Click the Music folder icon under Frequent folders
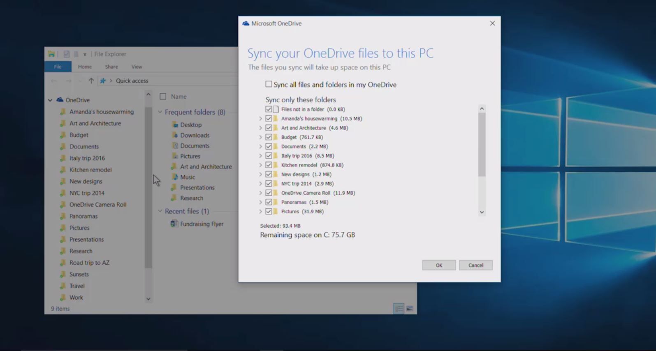This screenshot has width=656, height=351. (175, 177)
